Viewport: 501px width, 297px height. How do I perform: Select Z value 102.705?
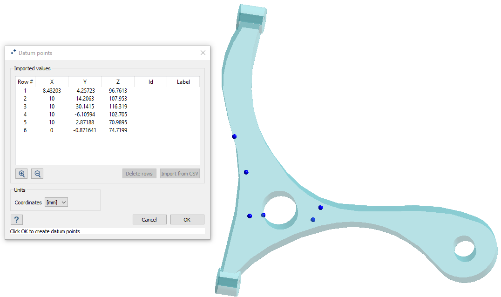pos(118,115)
